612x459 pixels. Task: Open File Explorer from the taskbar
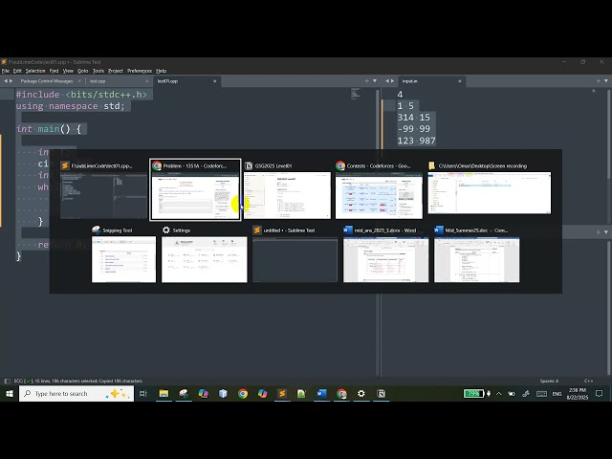point(164,394)
